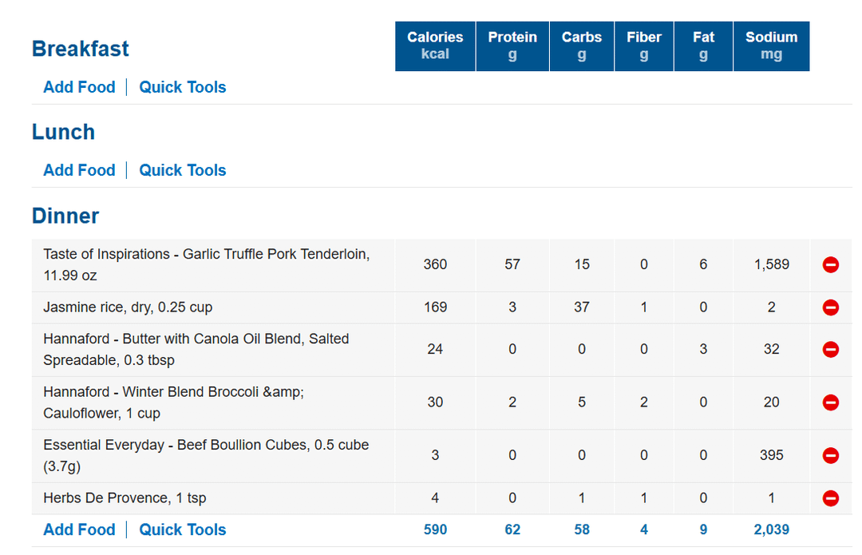
Task: Click the Calories kcal column header
Action: [435, 46]
